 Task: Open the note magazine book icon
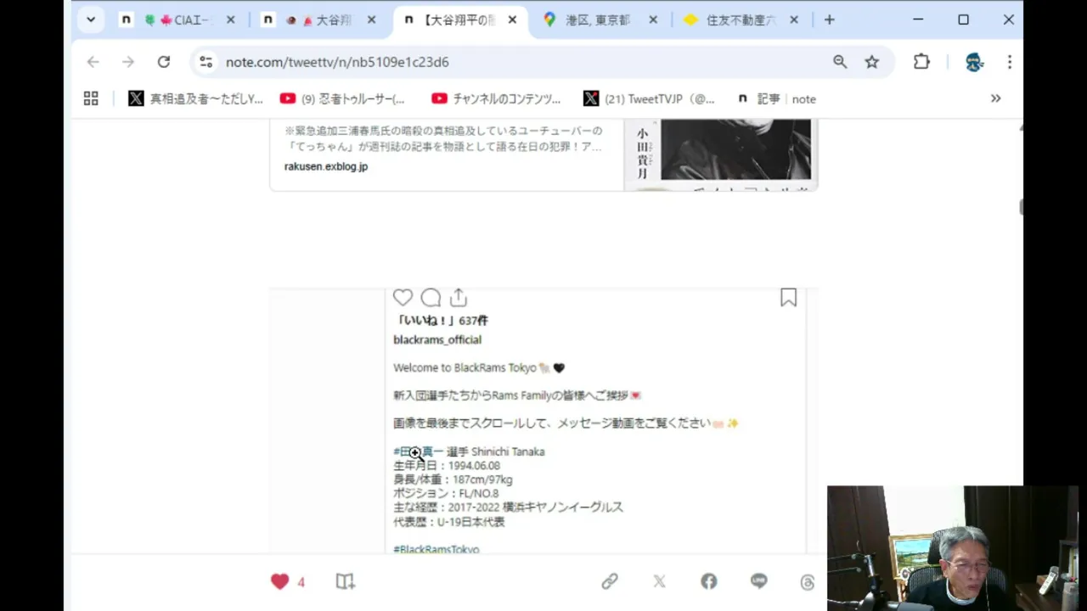tap(345, 581)
